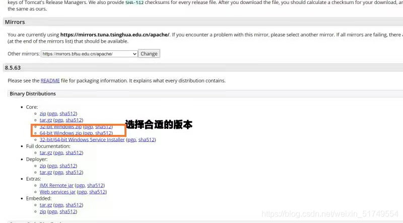
Task: Open pgp signature for Embedded zip
Action: (x=53, y=211)
